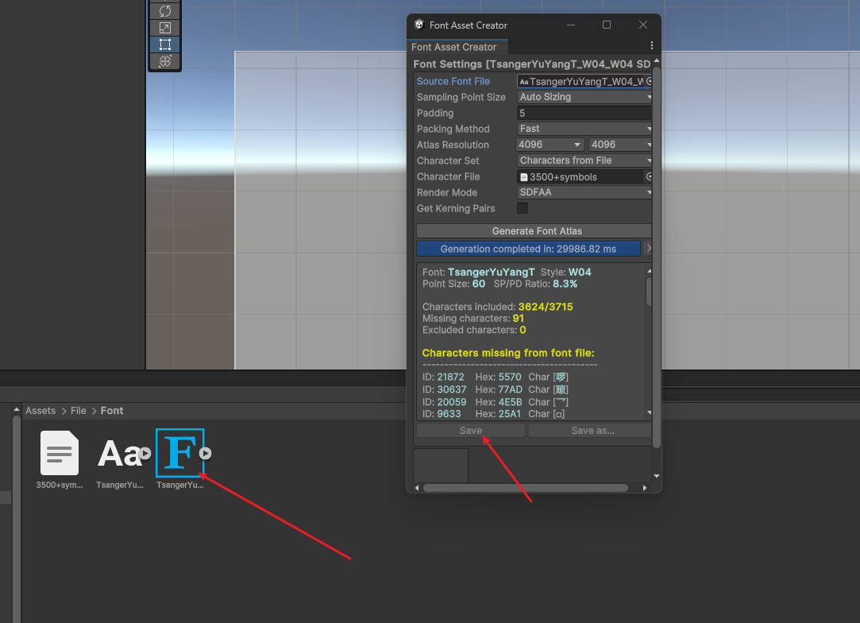Select the Rect tool
860x623 pixels.
pyautogui.click(x=164, y=45)
